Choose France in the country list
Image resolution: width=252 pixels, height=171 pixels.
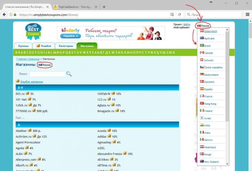[208, 96]
